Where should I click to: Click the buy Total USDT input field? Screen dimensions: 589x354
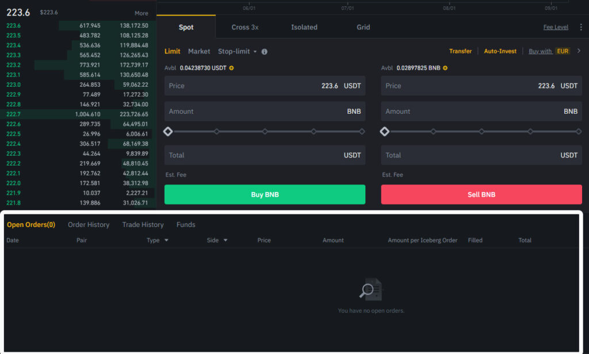click(x=265, y=155)
